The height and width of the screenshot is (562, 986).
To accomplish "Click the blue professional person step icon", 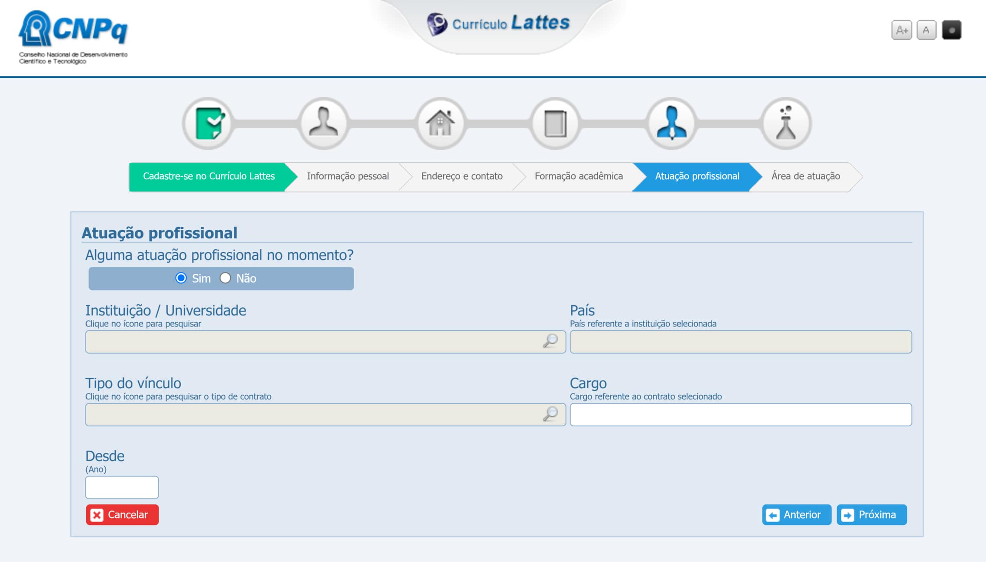I will tap(671, 123).
